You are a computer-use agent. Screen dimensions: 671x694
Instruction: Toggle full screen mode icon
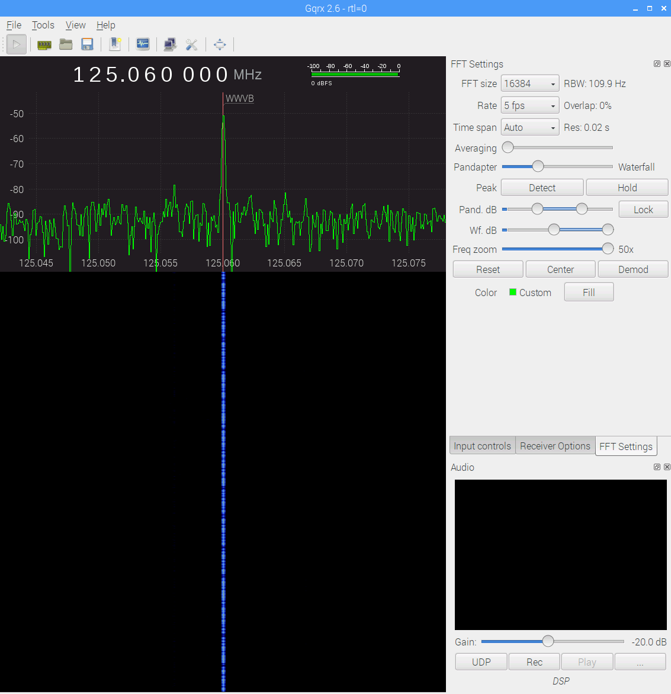tap(220, 44)
